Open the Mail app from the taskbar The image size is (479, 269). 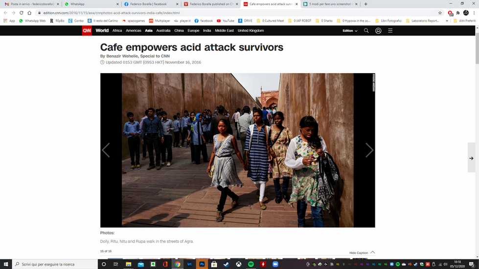(x=140, y=264)
